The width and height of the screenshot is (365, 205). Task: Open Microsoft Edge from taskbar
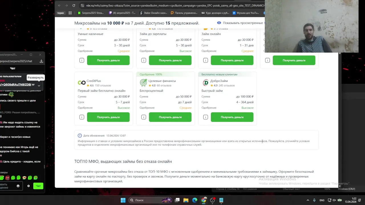pos(195,200)
